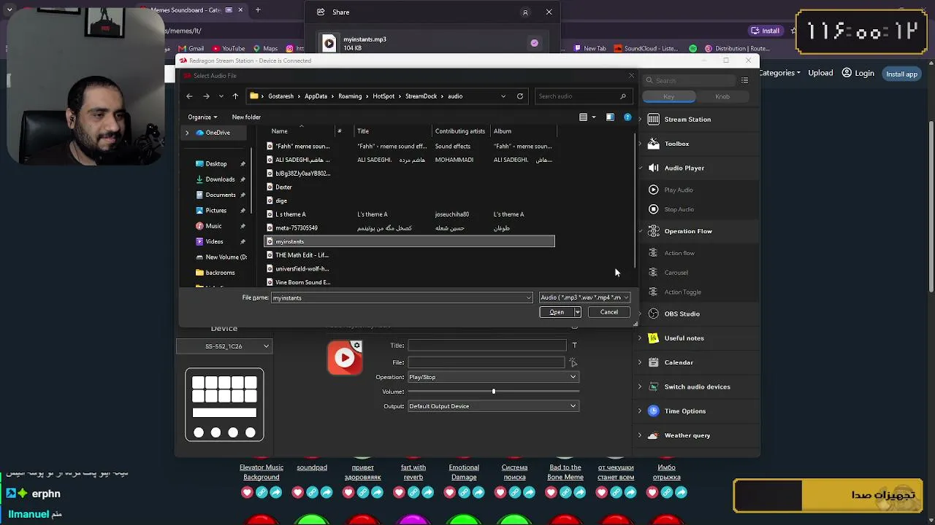This screenshot has width=935, height=525.
Task: Favorite the Emotional Damage sound
Action: point(449,493)
